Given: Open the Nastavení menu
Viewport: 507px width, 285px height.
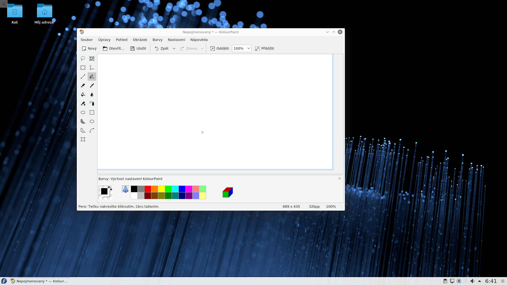Looking at the screenshot, I should tap(176, 40).
